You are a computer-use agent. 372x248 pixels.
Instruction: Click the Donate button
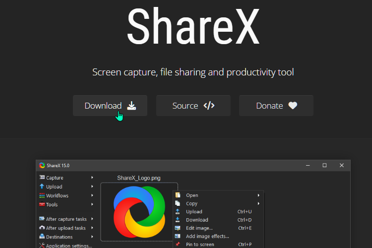[276, 106]
